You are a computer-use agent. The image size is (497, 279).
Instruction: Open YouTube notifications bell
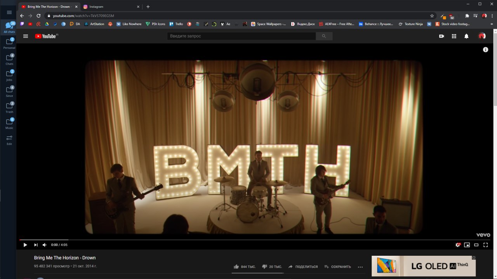pos(466,36)
